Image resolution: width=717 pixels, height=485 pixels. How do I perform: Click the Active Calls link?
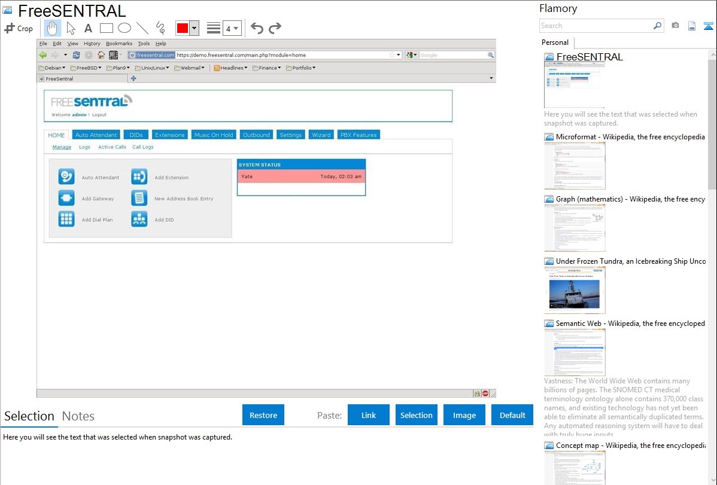click(x=112, y=147)
